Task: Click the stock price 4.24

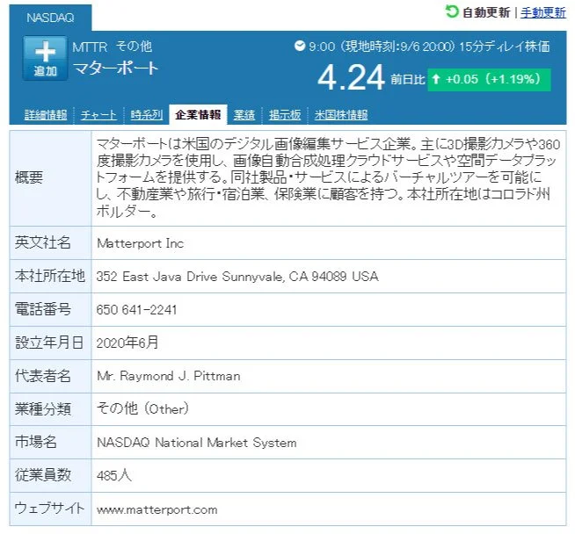Action: (x=351, y=77)
